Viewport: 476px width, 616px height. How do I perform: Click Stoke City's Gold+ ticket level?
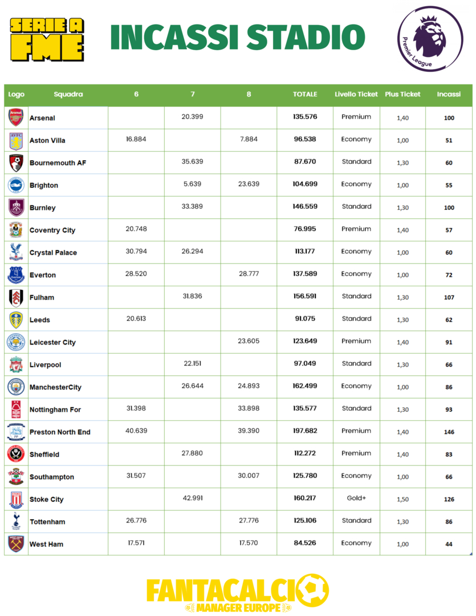click(x=356, y=499)
